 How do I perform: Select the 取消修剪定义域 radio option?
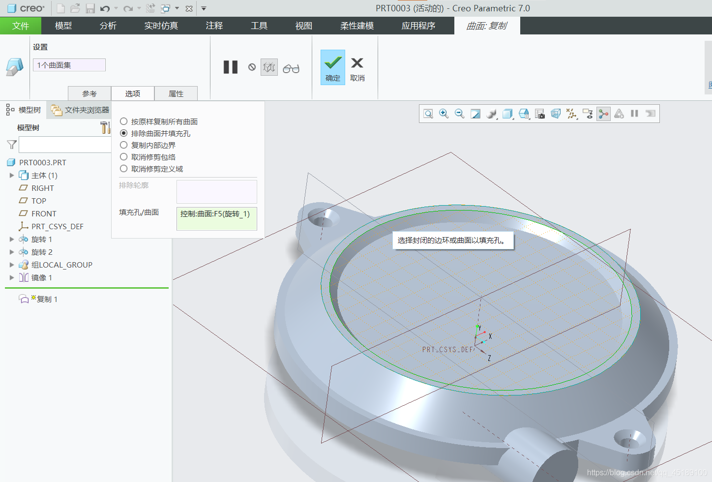pos(124,169)
